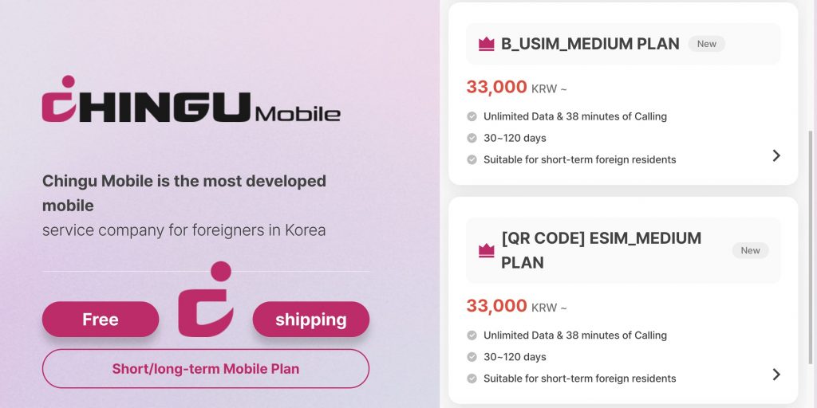Click the New badge on the USIM plan

click(707, 44)
